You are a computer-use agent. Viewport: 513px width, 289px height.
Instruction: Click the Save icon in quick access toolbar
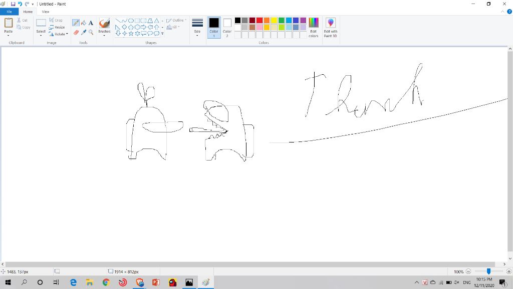pyautogui.click(x=13, y=4)
